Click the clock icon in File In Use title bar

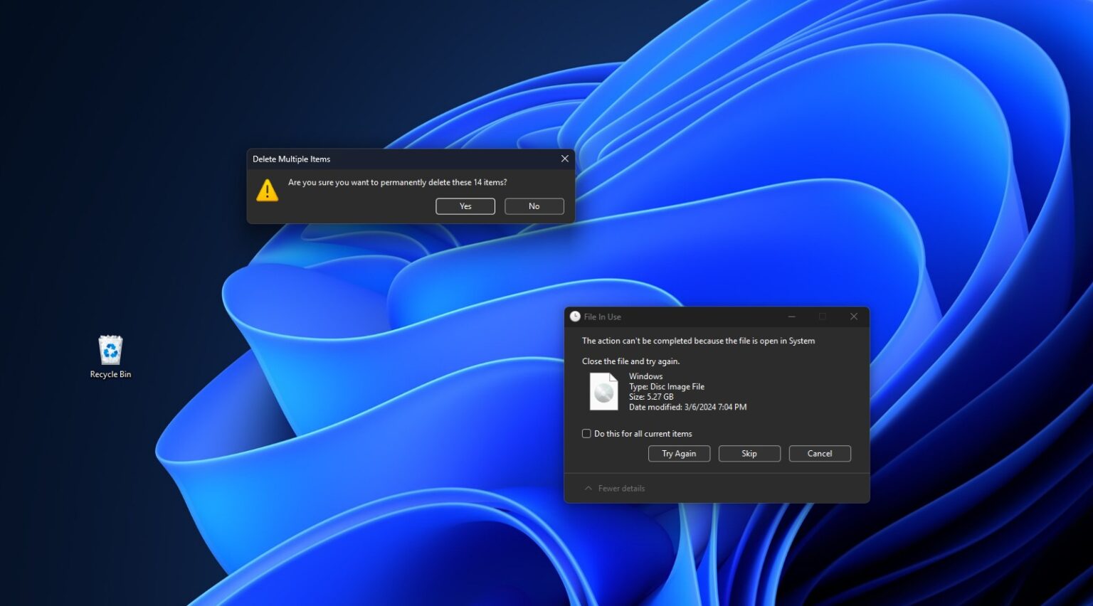click(574, 316)
